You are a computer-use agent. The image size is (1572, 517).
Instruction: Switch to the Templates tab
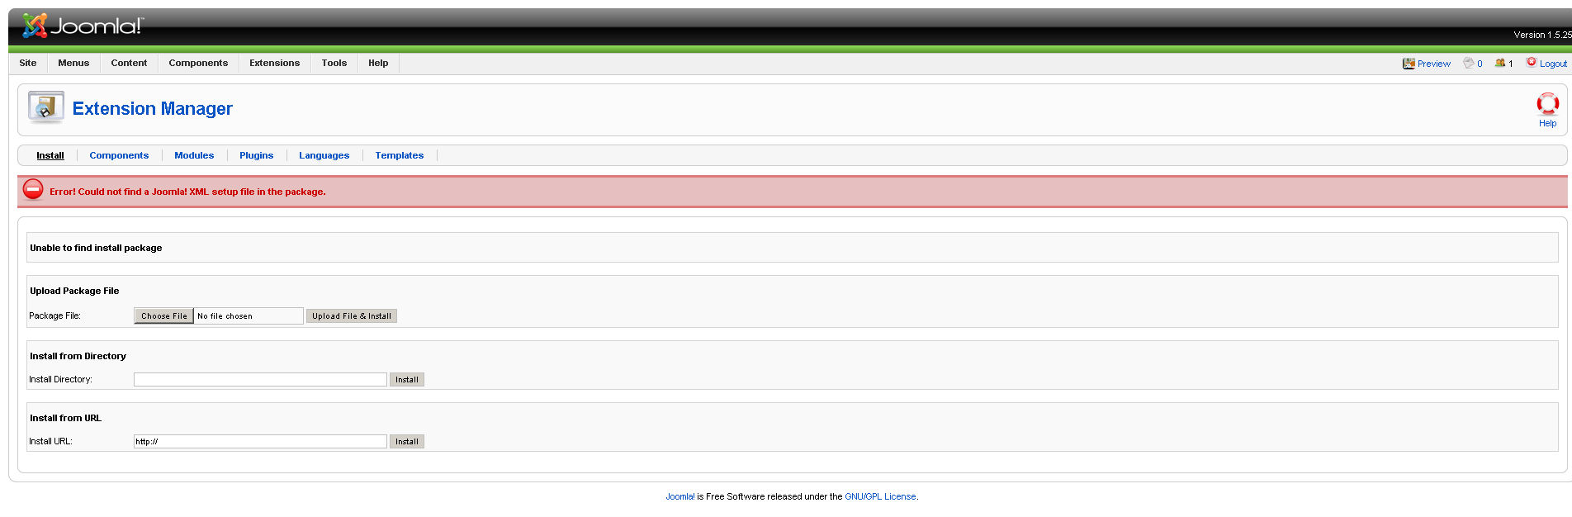point(400,155)
